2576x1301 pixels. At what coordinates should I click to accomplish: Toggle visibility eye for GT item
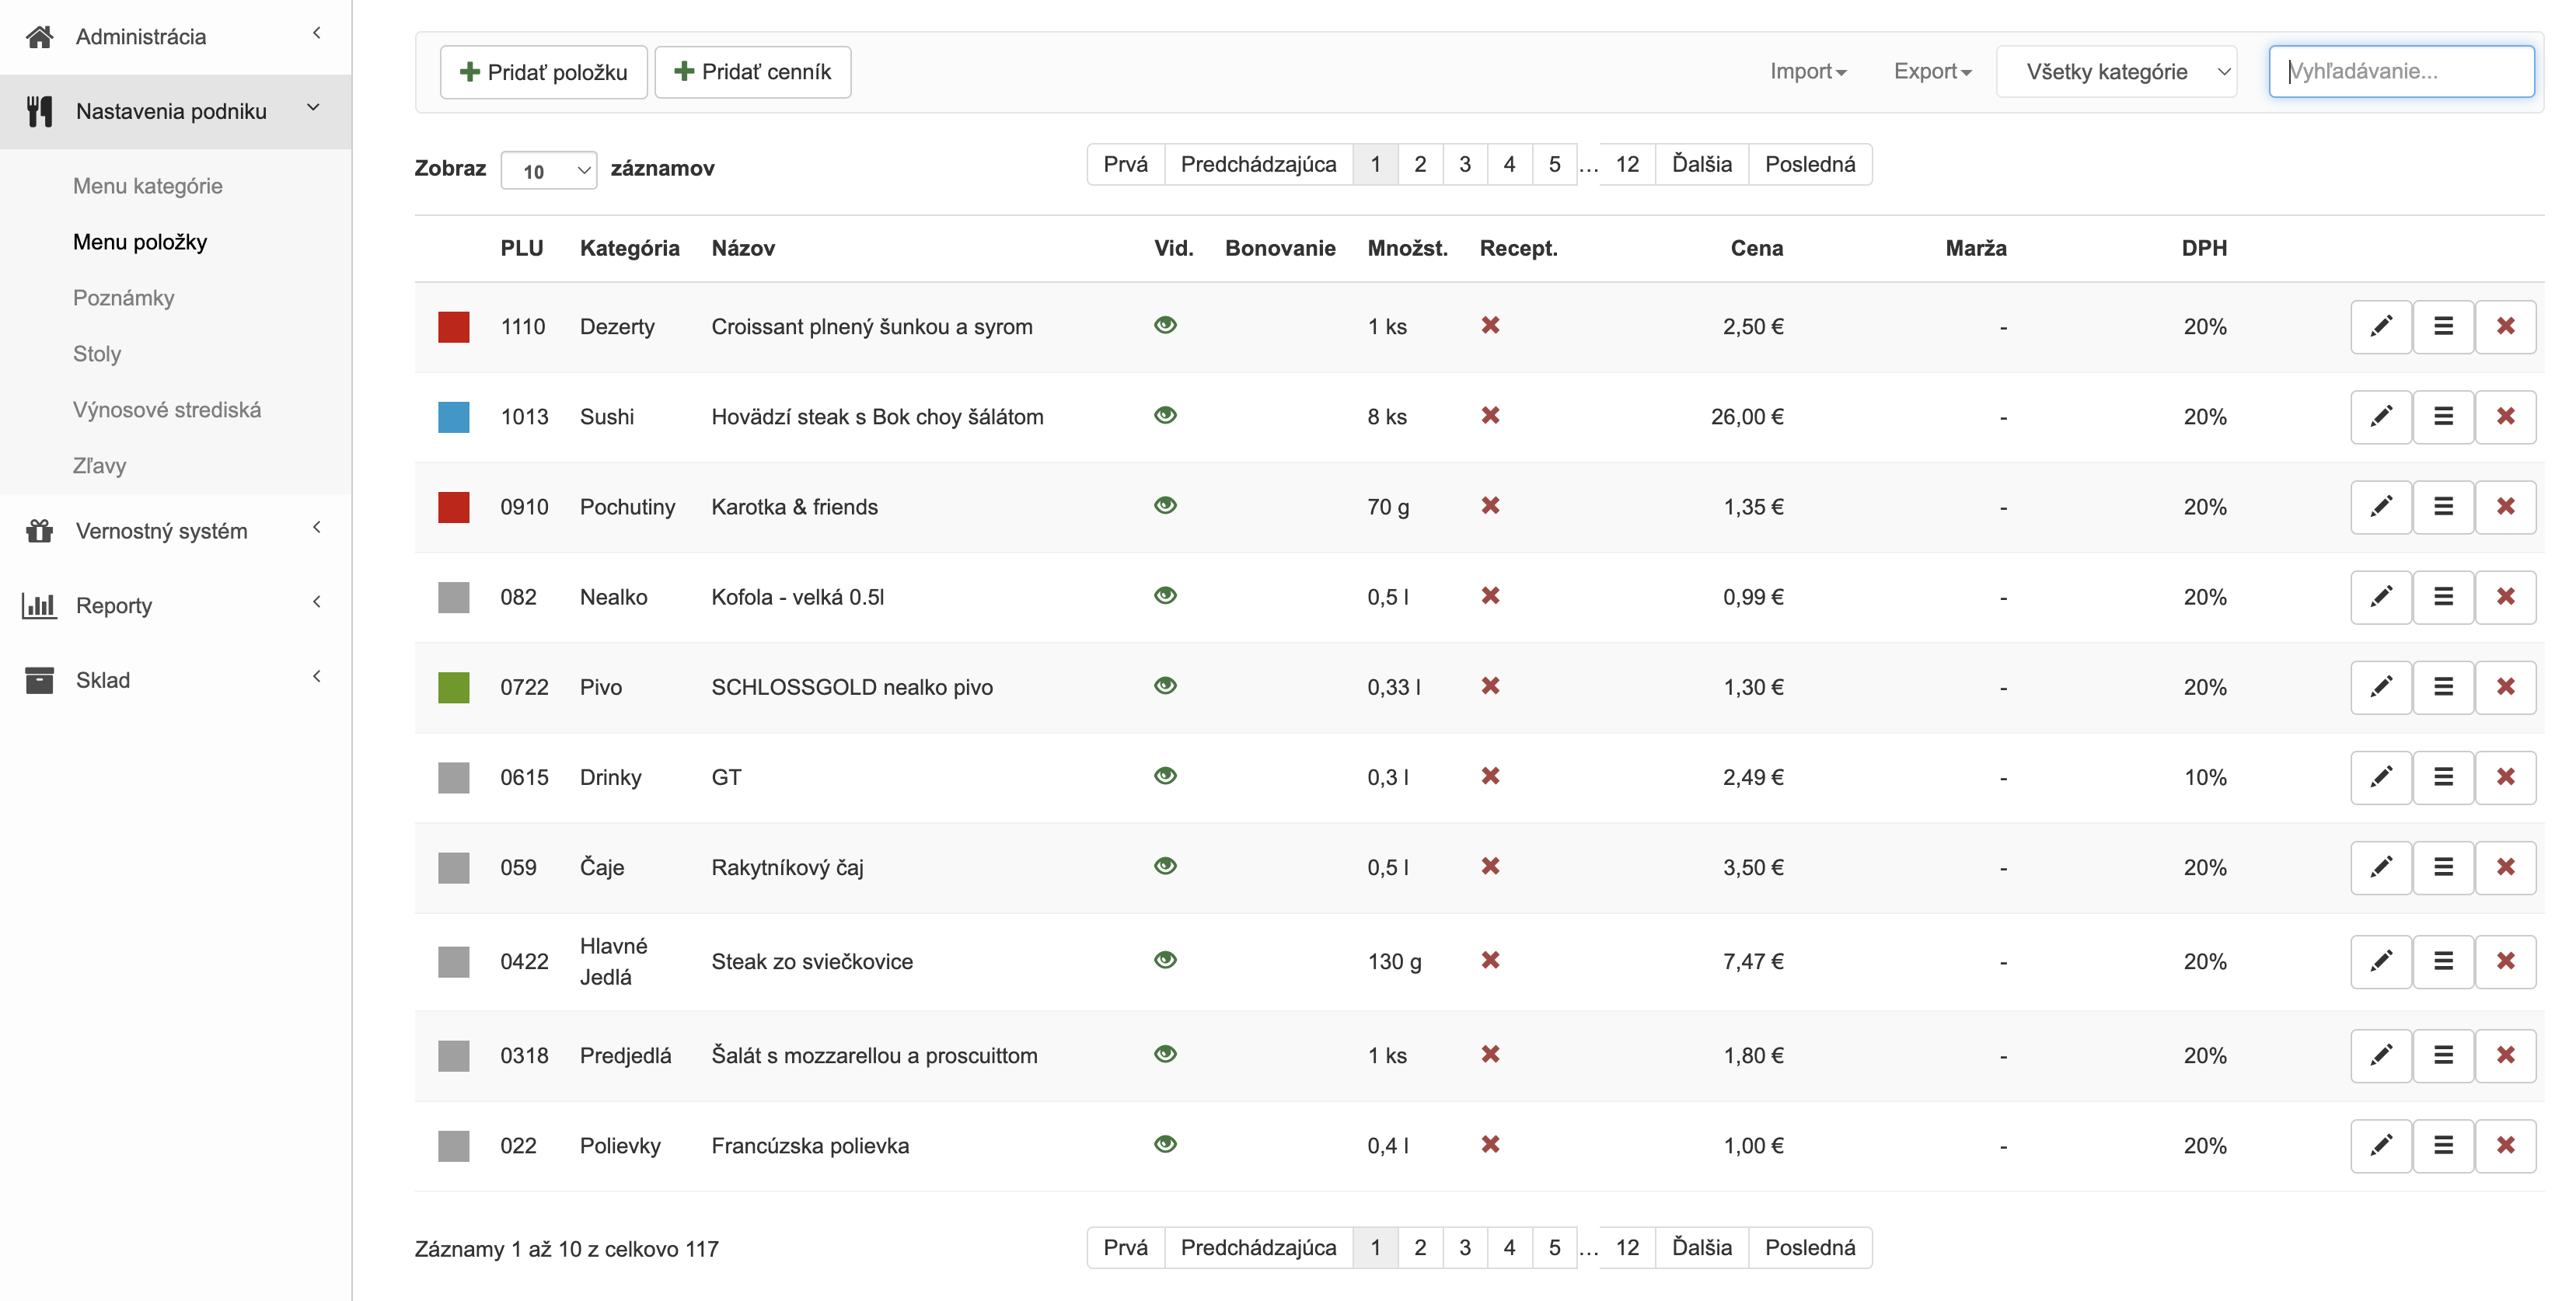click(x=1165, y=776)
